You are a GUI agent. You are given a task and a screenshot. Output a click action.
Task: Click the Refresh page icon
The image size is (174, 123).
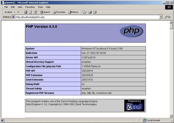click(x=30, y=12)
